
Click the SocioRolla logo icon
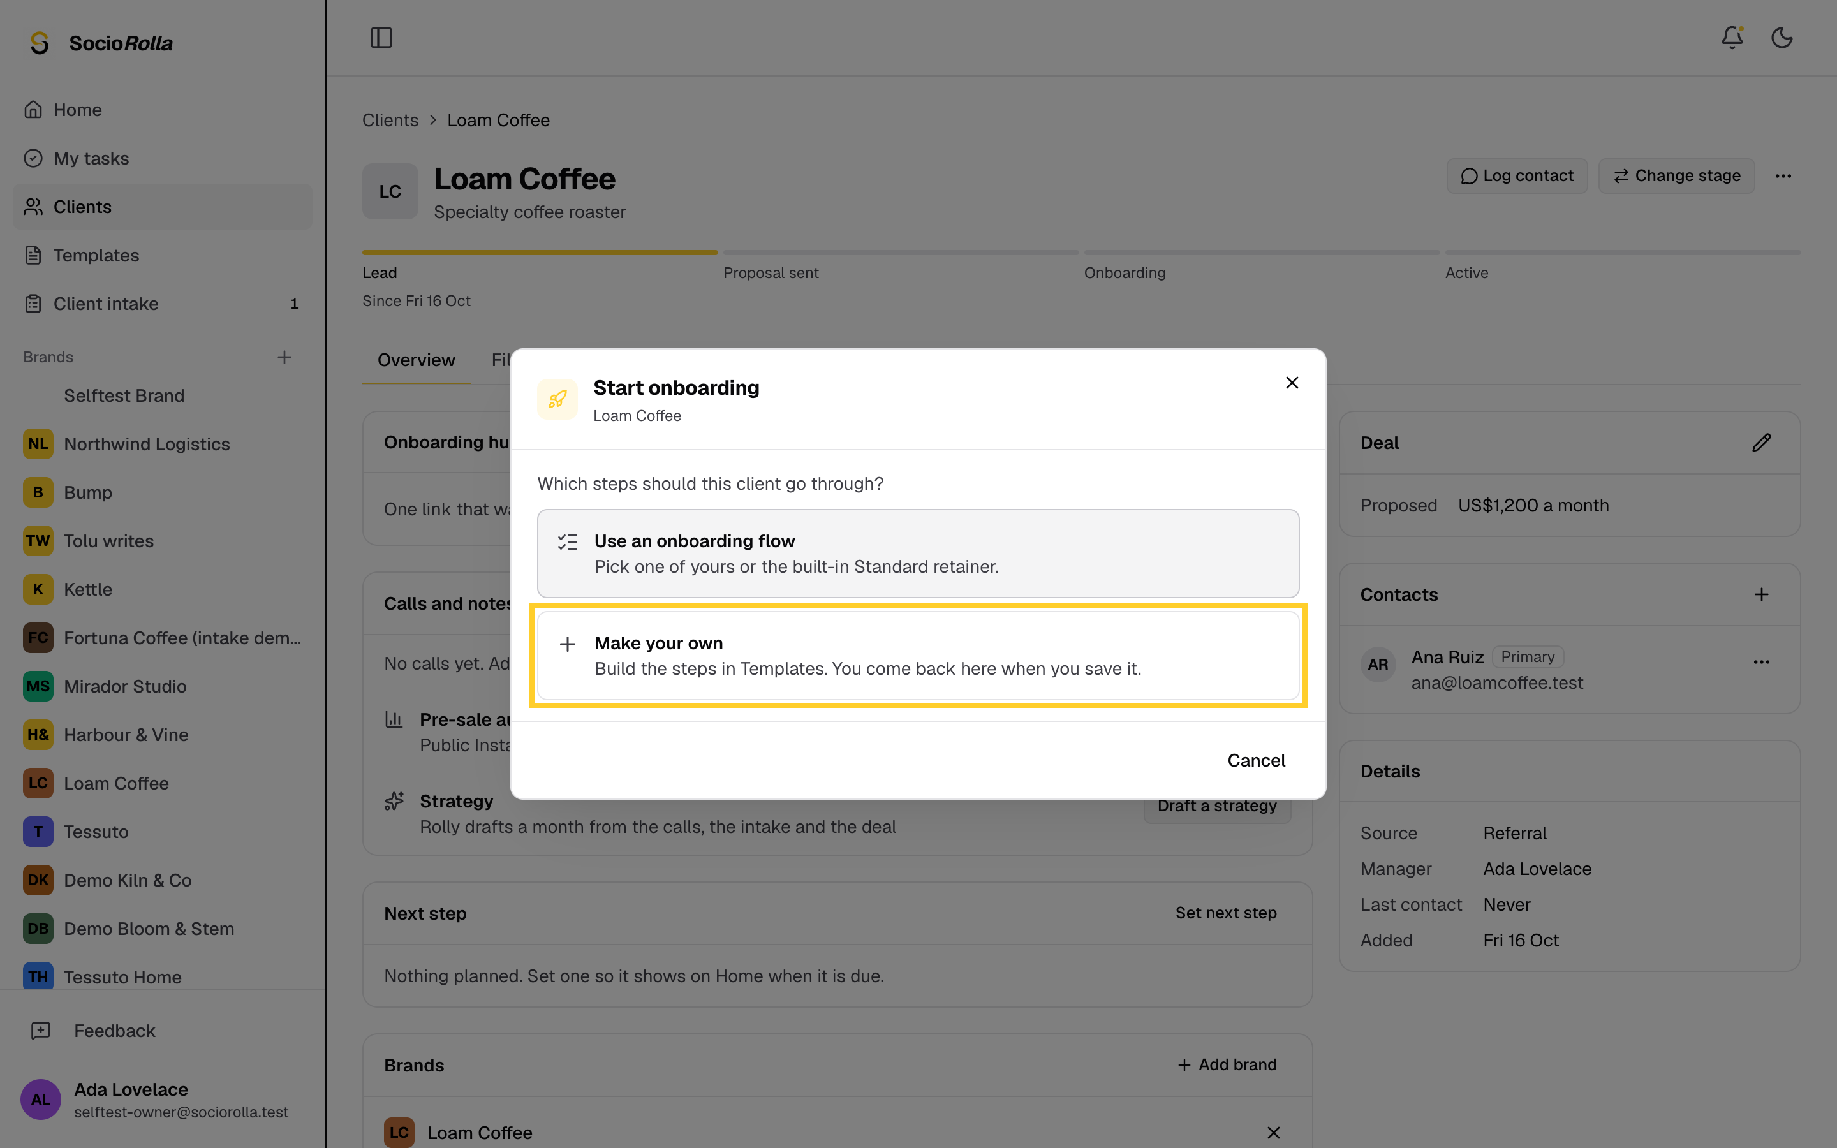[x=40, y=43]
